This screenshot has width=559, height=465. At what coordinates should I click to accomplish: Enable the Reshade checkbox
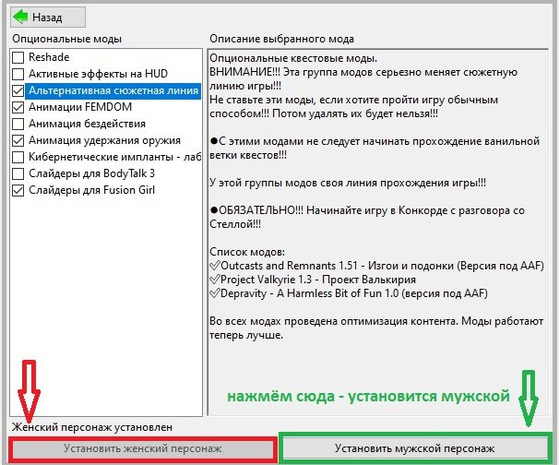pyautogui.click(x=18, y=58)
